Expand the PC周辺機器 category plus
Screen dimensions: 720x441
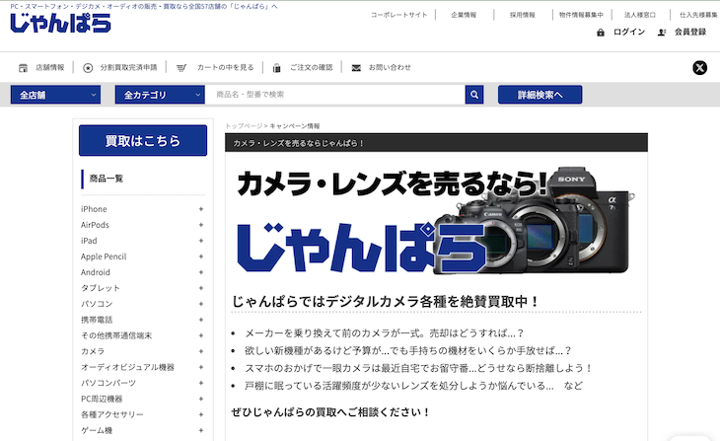[201, 399]
